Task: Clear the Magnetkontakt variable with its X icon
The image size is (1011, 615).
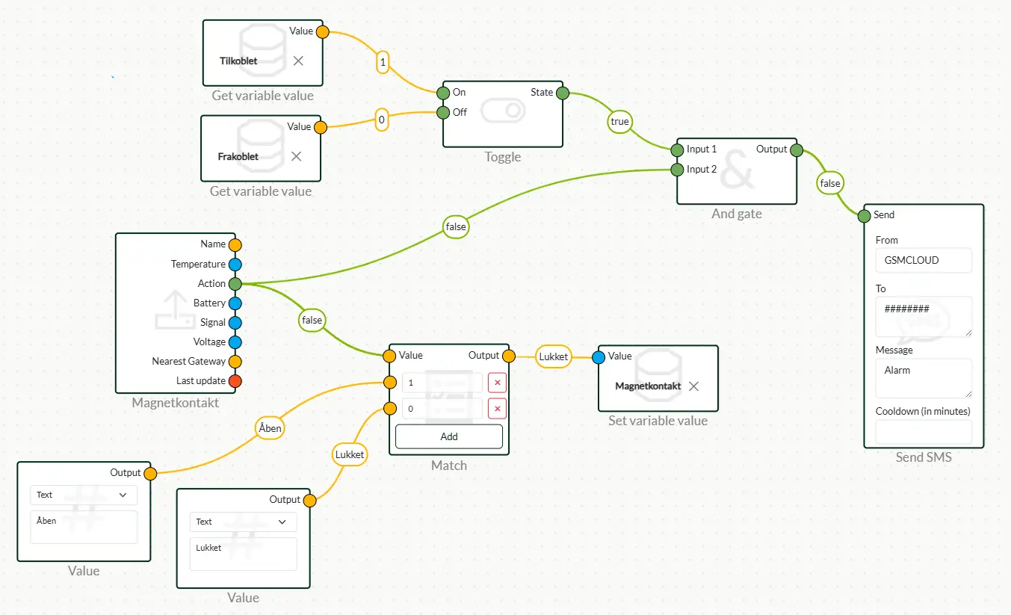Action: point(693,386)
